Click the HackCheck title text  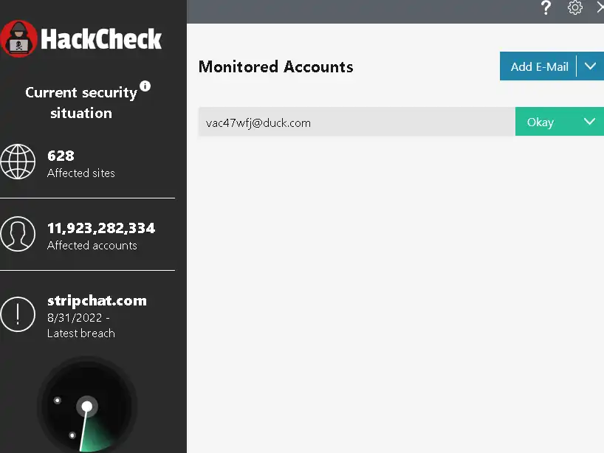pyautogui.click(x=101, y=39)
